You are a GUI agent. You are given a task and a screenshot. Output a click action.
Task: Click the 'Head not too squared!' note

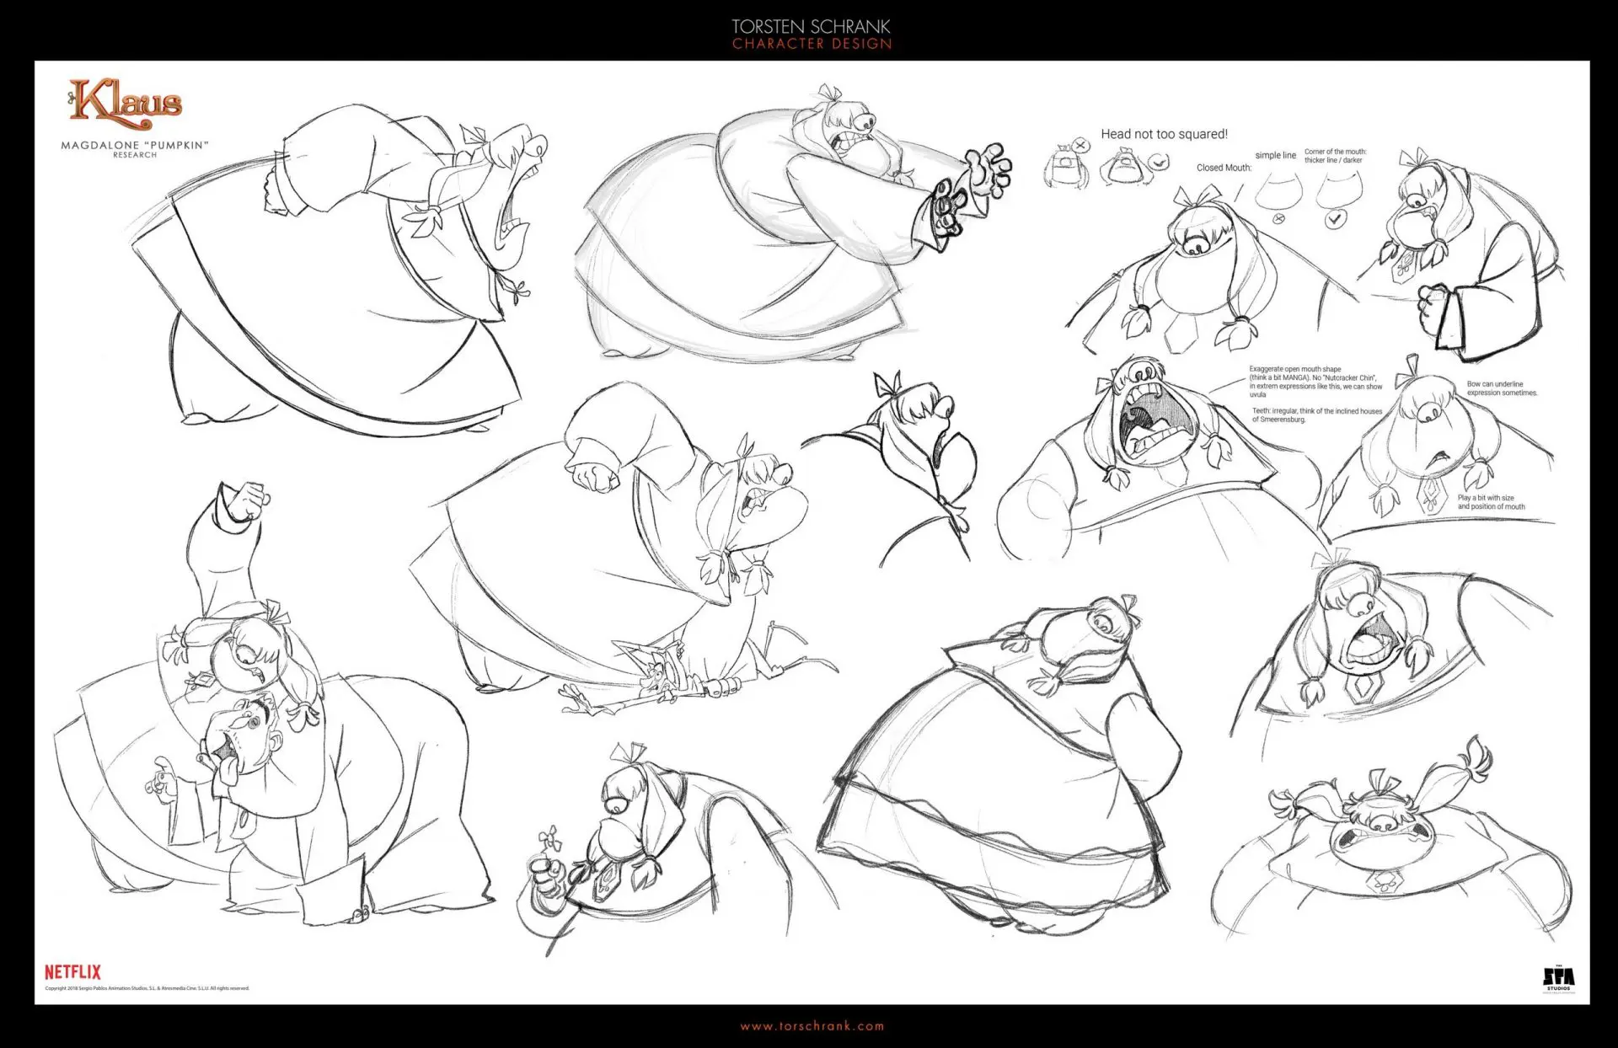coord(1164,134)
